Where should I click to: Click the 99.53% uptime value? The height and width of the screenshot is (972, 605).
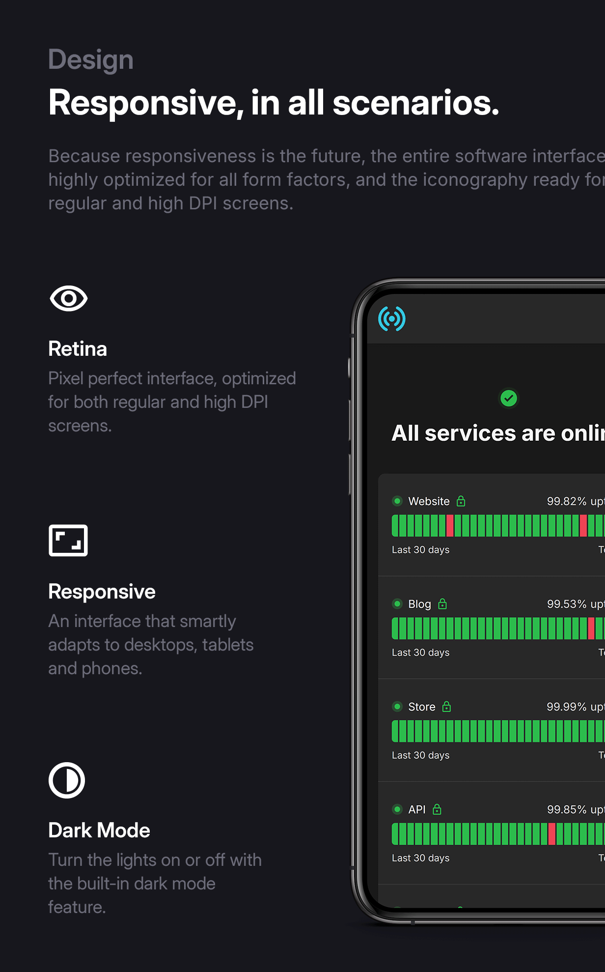click(567, 603)
